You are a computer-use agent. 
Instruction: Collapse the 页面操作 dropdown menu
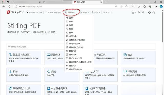[x=71, y=12]
